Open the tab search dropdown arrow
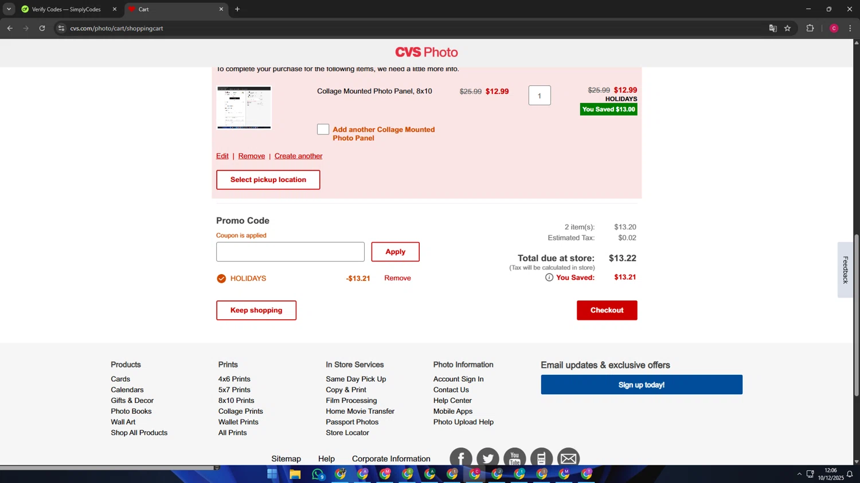860x483 pixels. click(9, 9)
